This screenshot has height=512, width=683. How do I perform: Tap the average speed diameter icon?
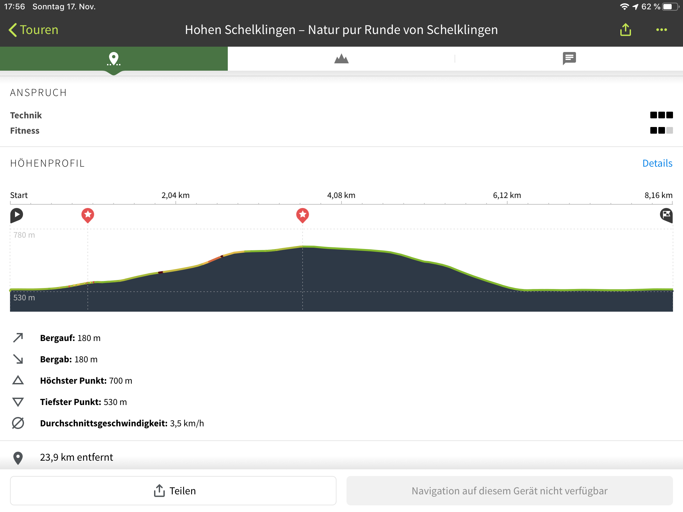(x=18, y=423)
